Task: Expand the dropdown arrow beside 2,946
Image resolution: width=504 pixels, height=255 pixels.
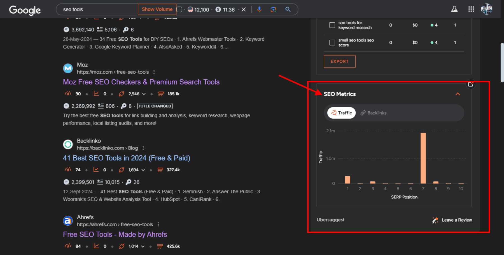Action: point(144,94)
